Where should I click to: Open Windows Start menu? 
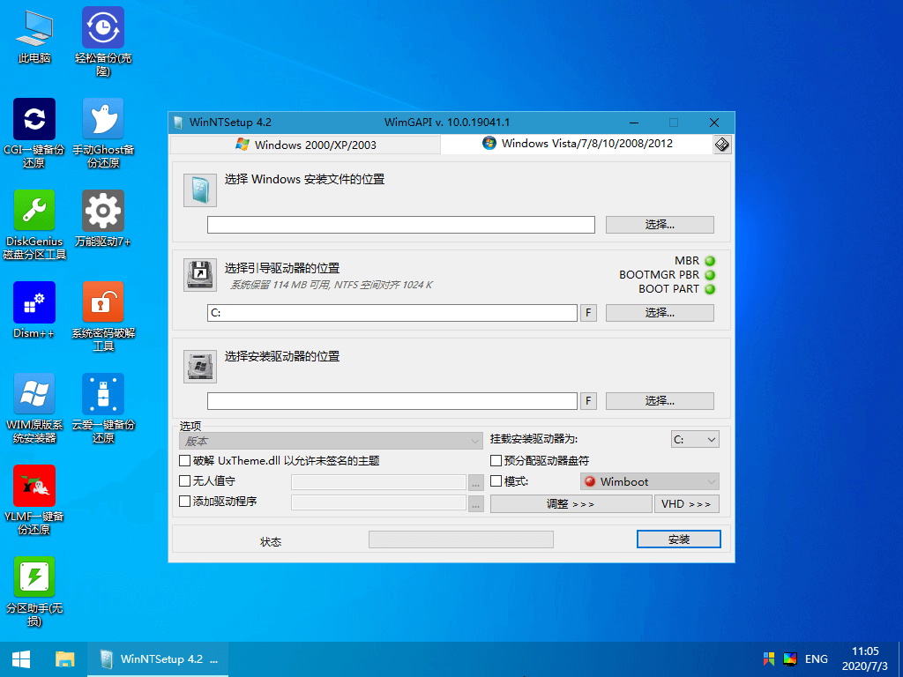click(x=21, y=658)
